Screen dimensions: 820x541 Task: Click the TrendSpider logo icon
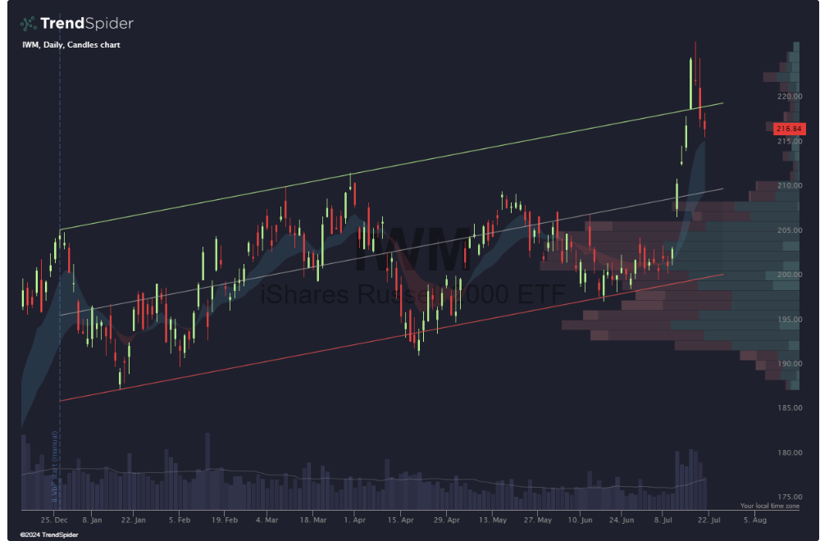click(x=28, y=24)
